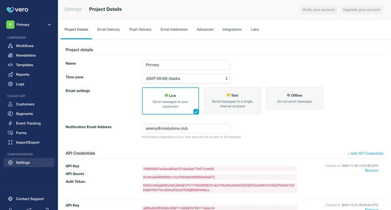Click the Created at 2024-11-06 timestamp
The image size is (391, 210).
coord(351,166)
